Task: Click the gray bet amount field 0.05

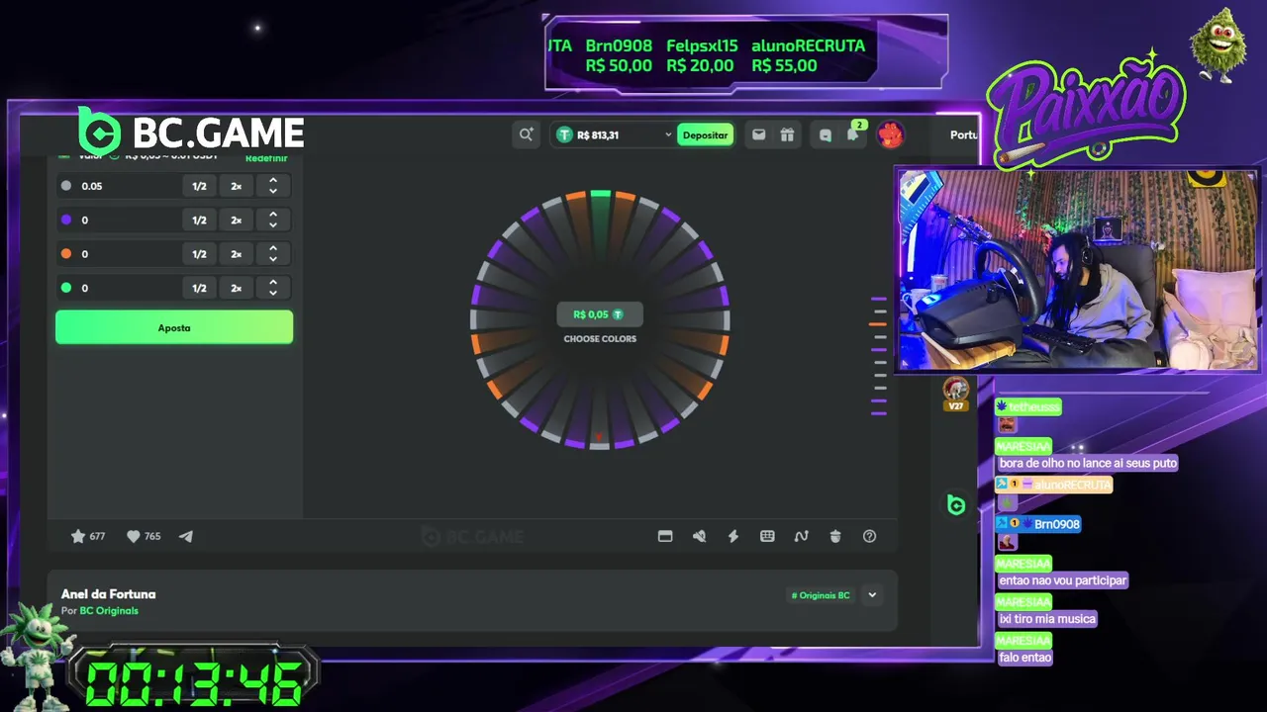Action: [x=129, y=186]
